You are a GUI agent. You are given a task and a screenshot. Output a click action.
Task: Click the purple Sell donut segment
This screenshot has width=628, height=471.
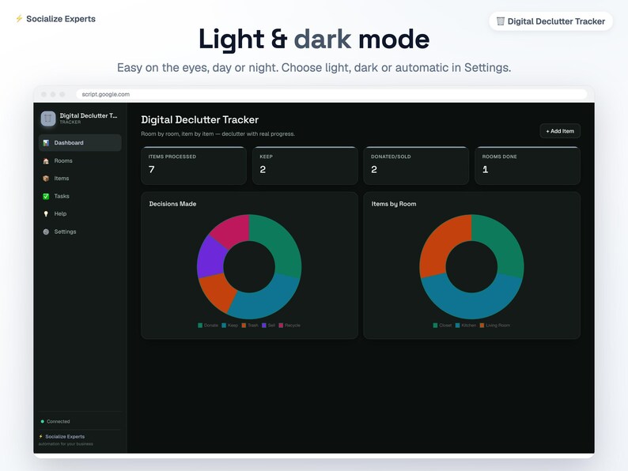[x=210, y=256]
